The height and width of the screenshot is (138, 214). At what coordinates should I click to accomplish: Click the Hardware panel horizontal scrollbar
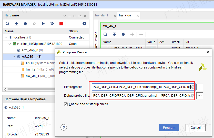(31, 89)
